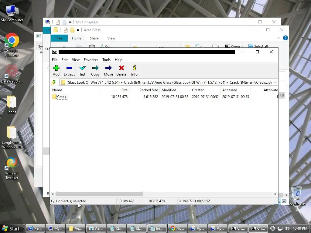Open the Edit menu in 7-Zip
311x233 pixels.
[65, 60]
